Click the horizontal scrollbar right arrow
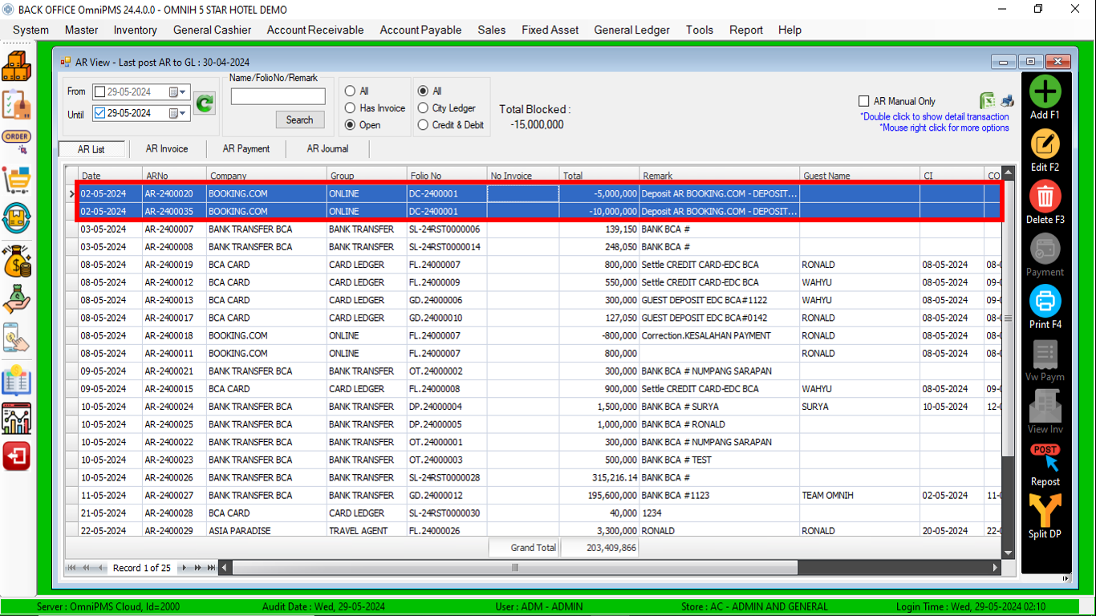1096x616 pixels. tap(996, 568)
